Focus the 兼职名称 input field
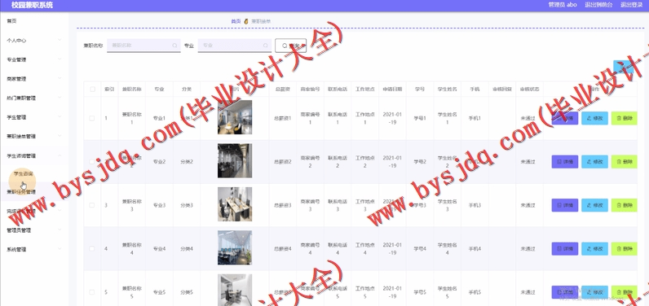Viewport: 649px width, 306px height. click(x=143, y=46)
